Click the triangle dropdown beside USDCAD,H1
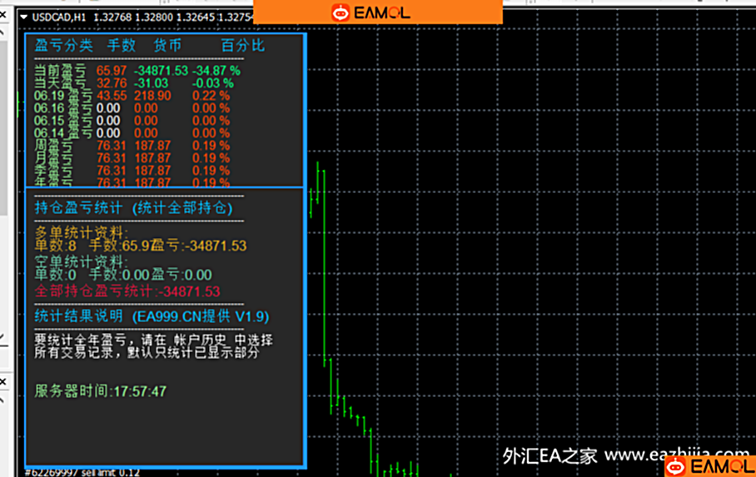Viewport: 756px width, 477px height. [x=23, y=17]
